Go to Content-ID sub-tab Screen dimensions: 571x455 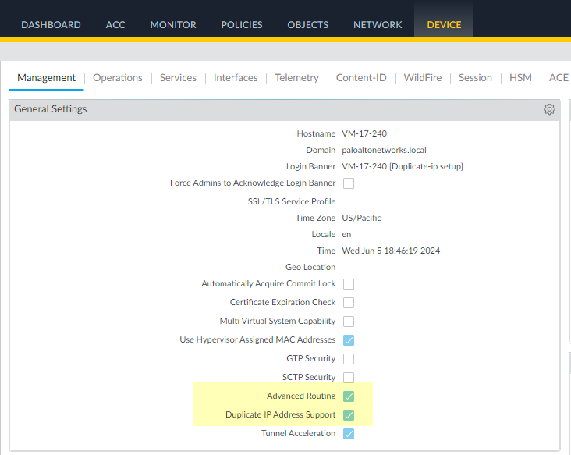pyautogui.click(x=361, y=77)
